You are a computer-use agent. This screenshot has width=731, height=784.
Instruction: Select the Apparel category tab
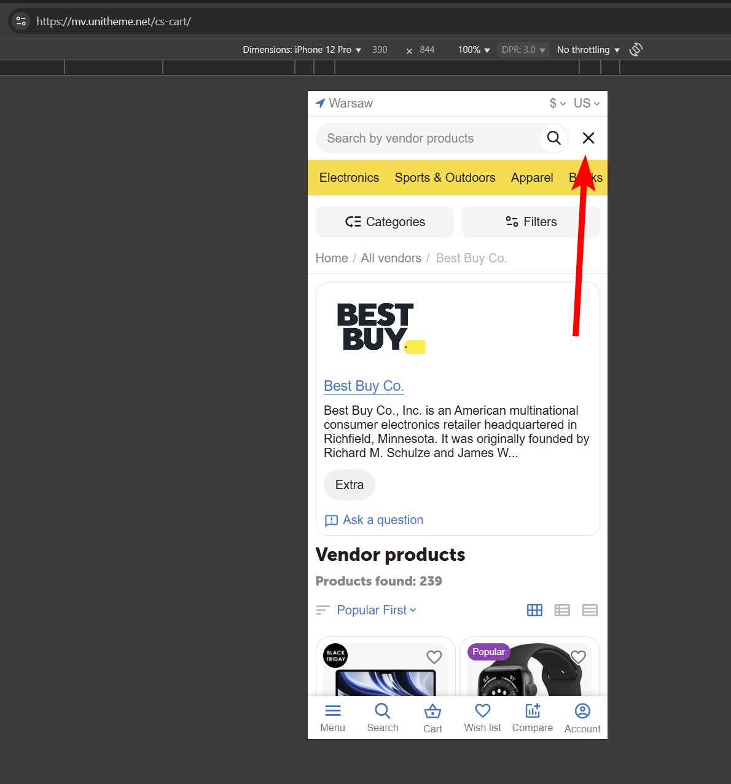click(x=532, y=178)
